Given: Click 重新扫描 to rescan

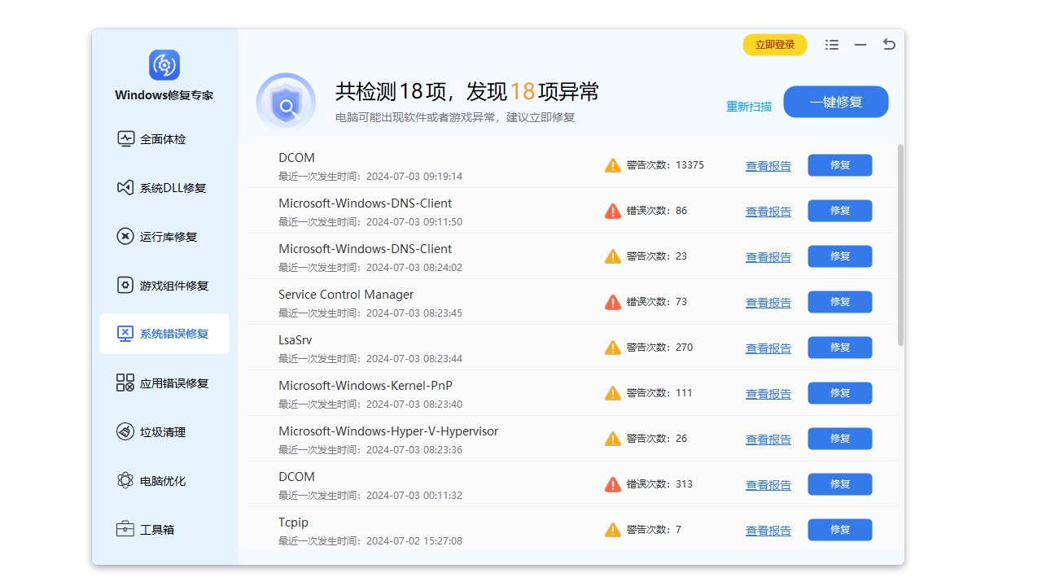Looking at the screenshot, I should [x=748, y=106].
